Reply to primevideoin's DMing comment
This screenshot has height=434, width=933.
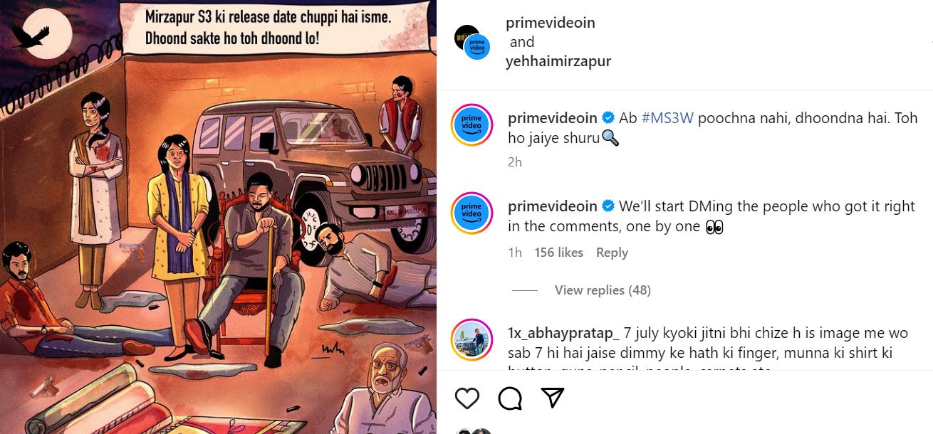point(612,253)
